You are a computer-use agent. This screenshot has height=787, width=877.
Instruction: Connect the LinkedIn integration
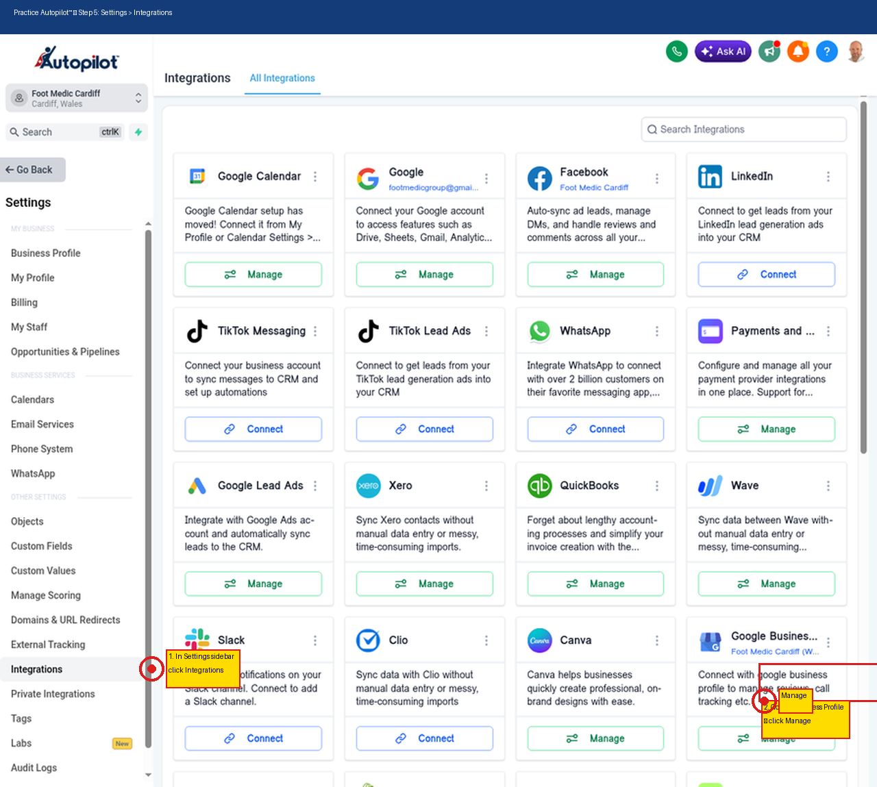click(767, 275)
